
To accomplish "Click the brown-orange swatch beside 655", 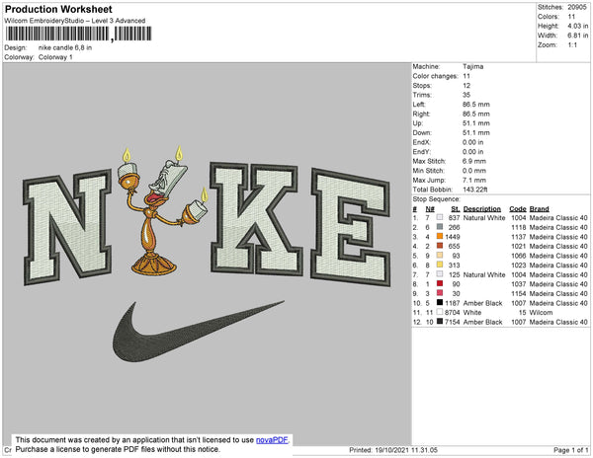I will (x=440, y=246).
